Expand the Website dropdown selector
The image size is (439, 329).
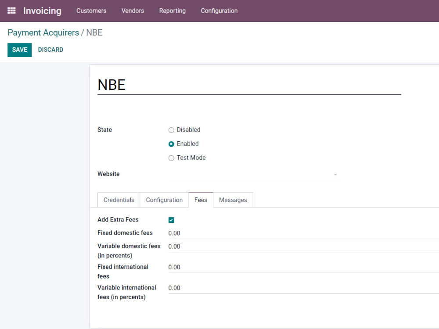click(335, 174)
